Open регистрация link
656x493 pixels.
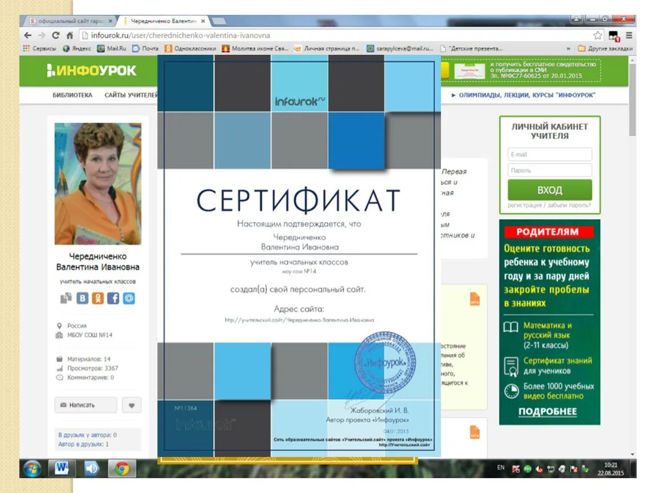[x=524, y=205]
